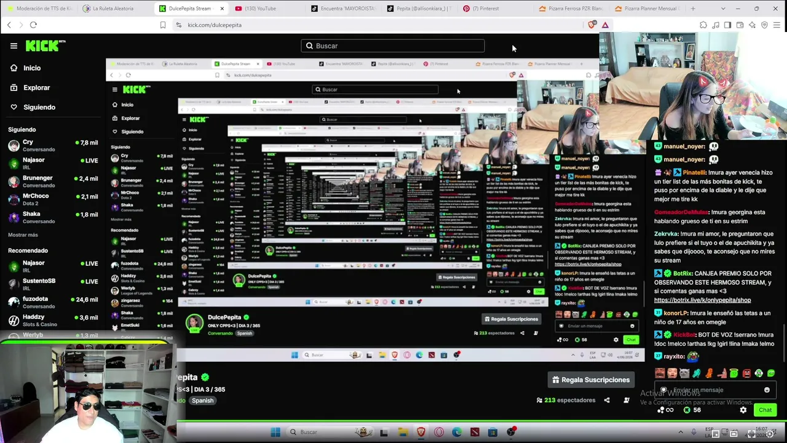Open File Explorer from the taskbar
The image size is (787, 443).
(x=403, y=432)
